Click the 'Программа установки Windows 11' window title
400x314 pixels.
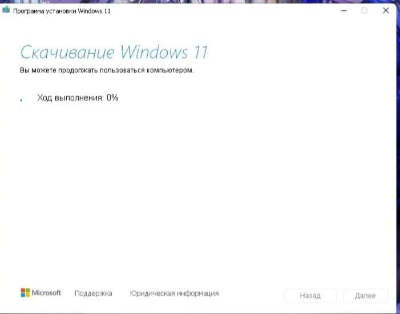pos(62,11)
